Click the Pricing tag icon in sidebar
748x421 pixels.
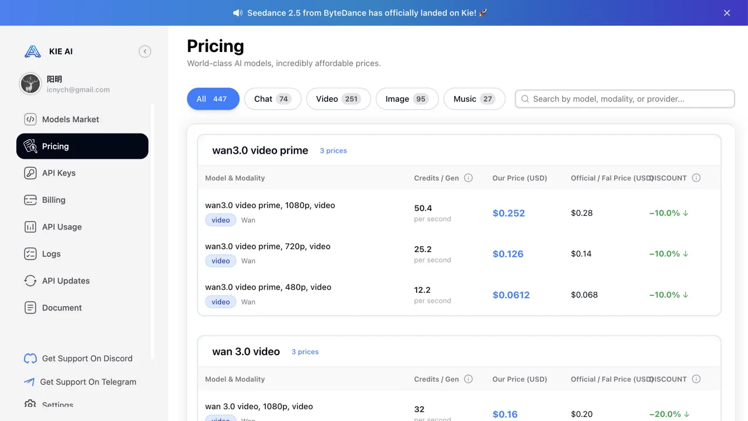pyautogui.click(x=30, y=146)
